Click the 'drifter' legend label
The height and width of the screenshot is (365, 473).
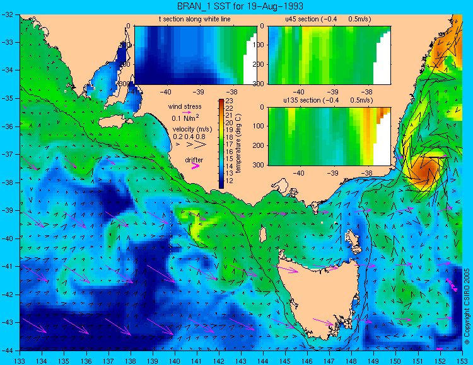pyautogui.click(x=194, y=160)
